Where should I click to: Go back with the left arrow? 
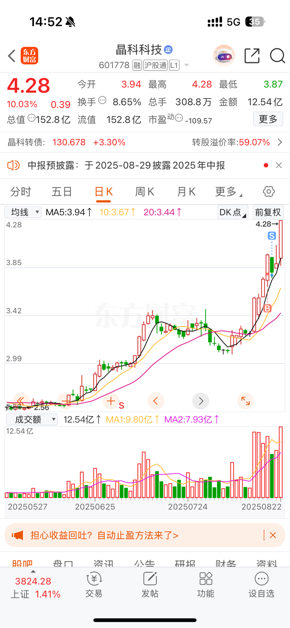[x=12, y=56]
